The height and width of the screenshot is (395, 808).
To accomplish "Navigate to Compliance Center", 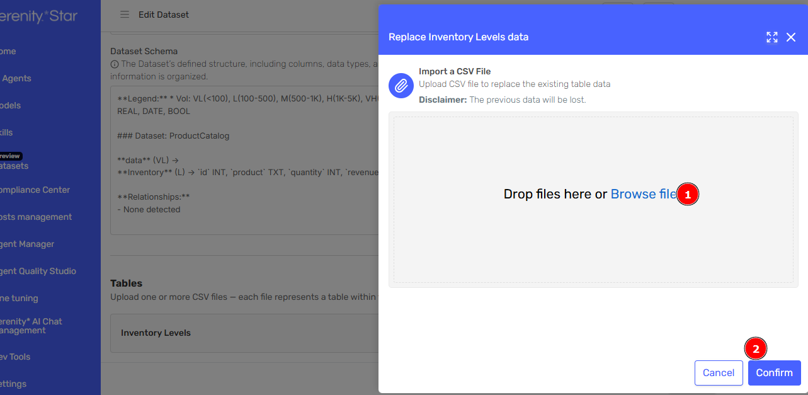I will 35,190.
